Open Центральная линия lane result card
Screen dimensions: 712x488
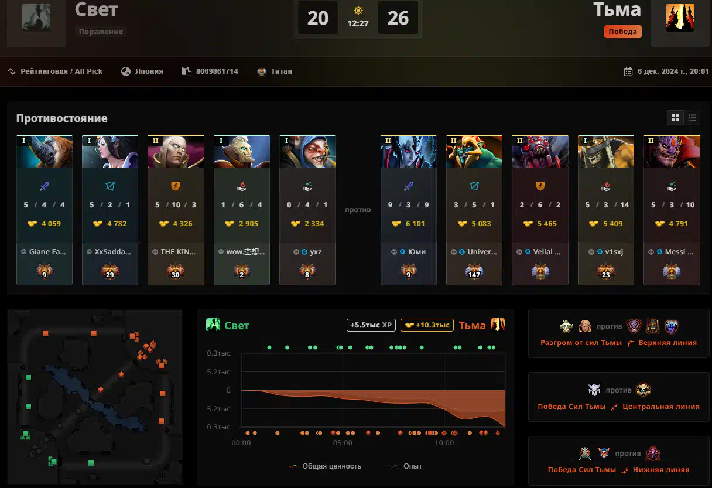(618, 397)
